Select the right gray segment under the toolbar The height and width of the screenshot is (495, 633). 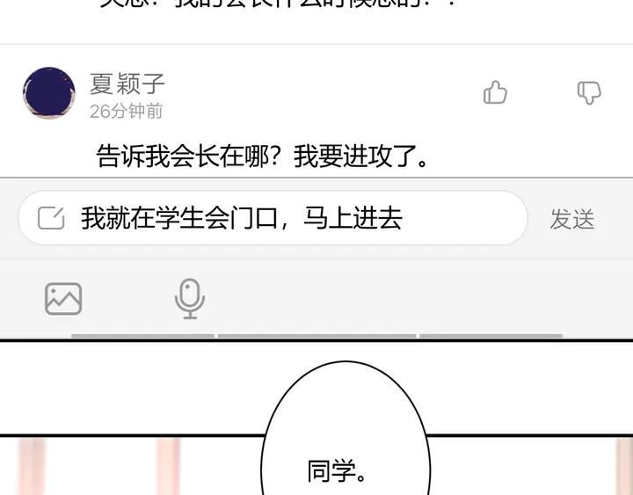click(x=491, y=336)
